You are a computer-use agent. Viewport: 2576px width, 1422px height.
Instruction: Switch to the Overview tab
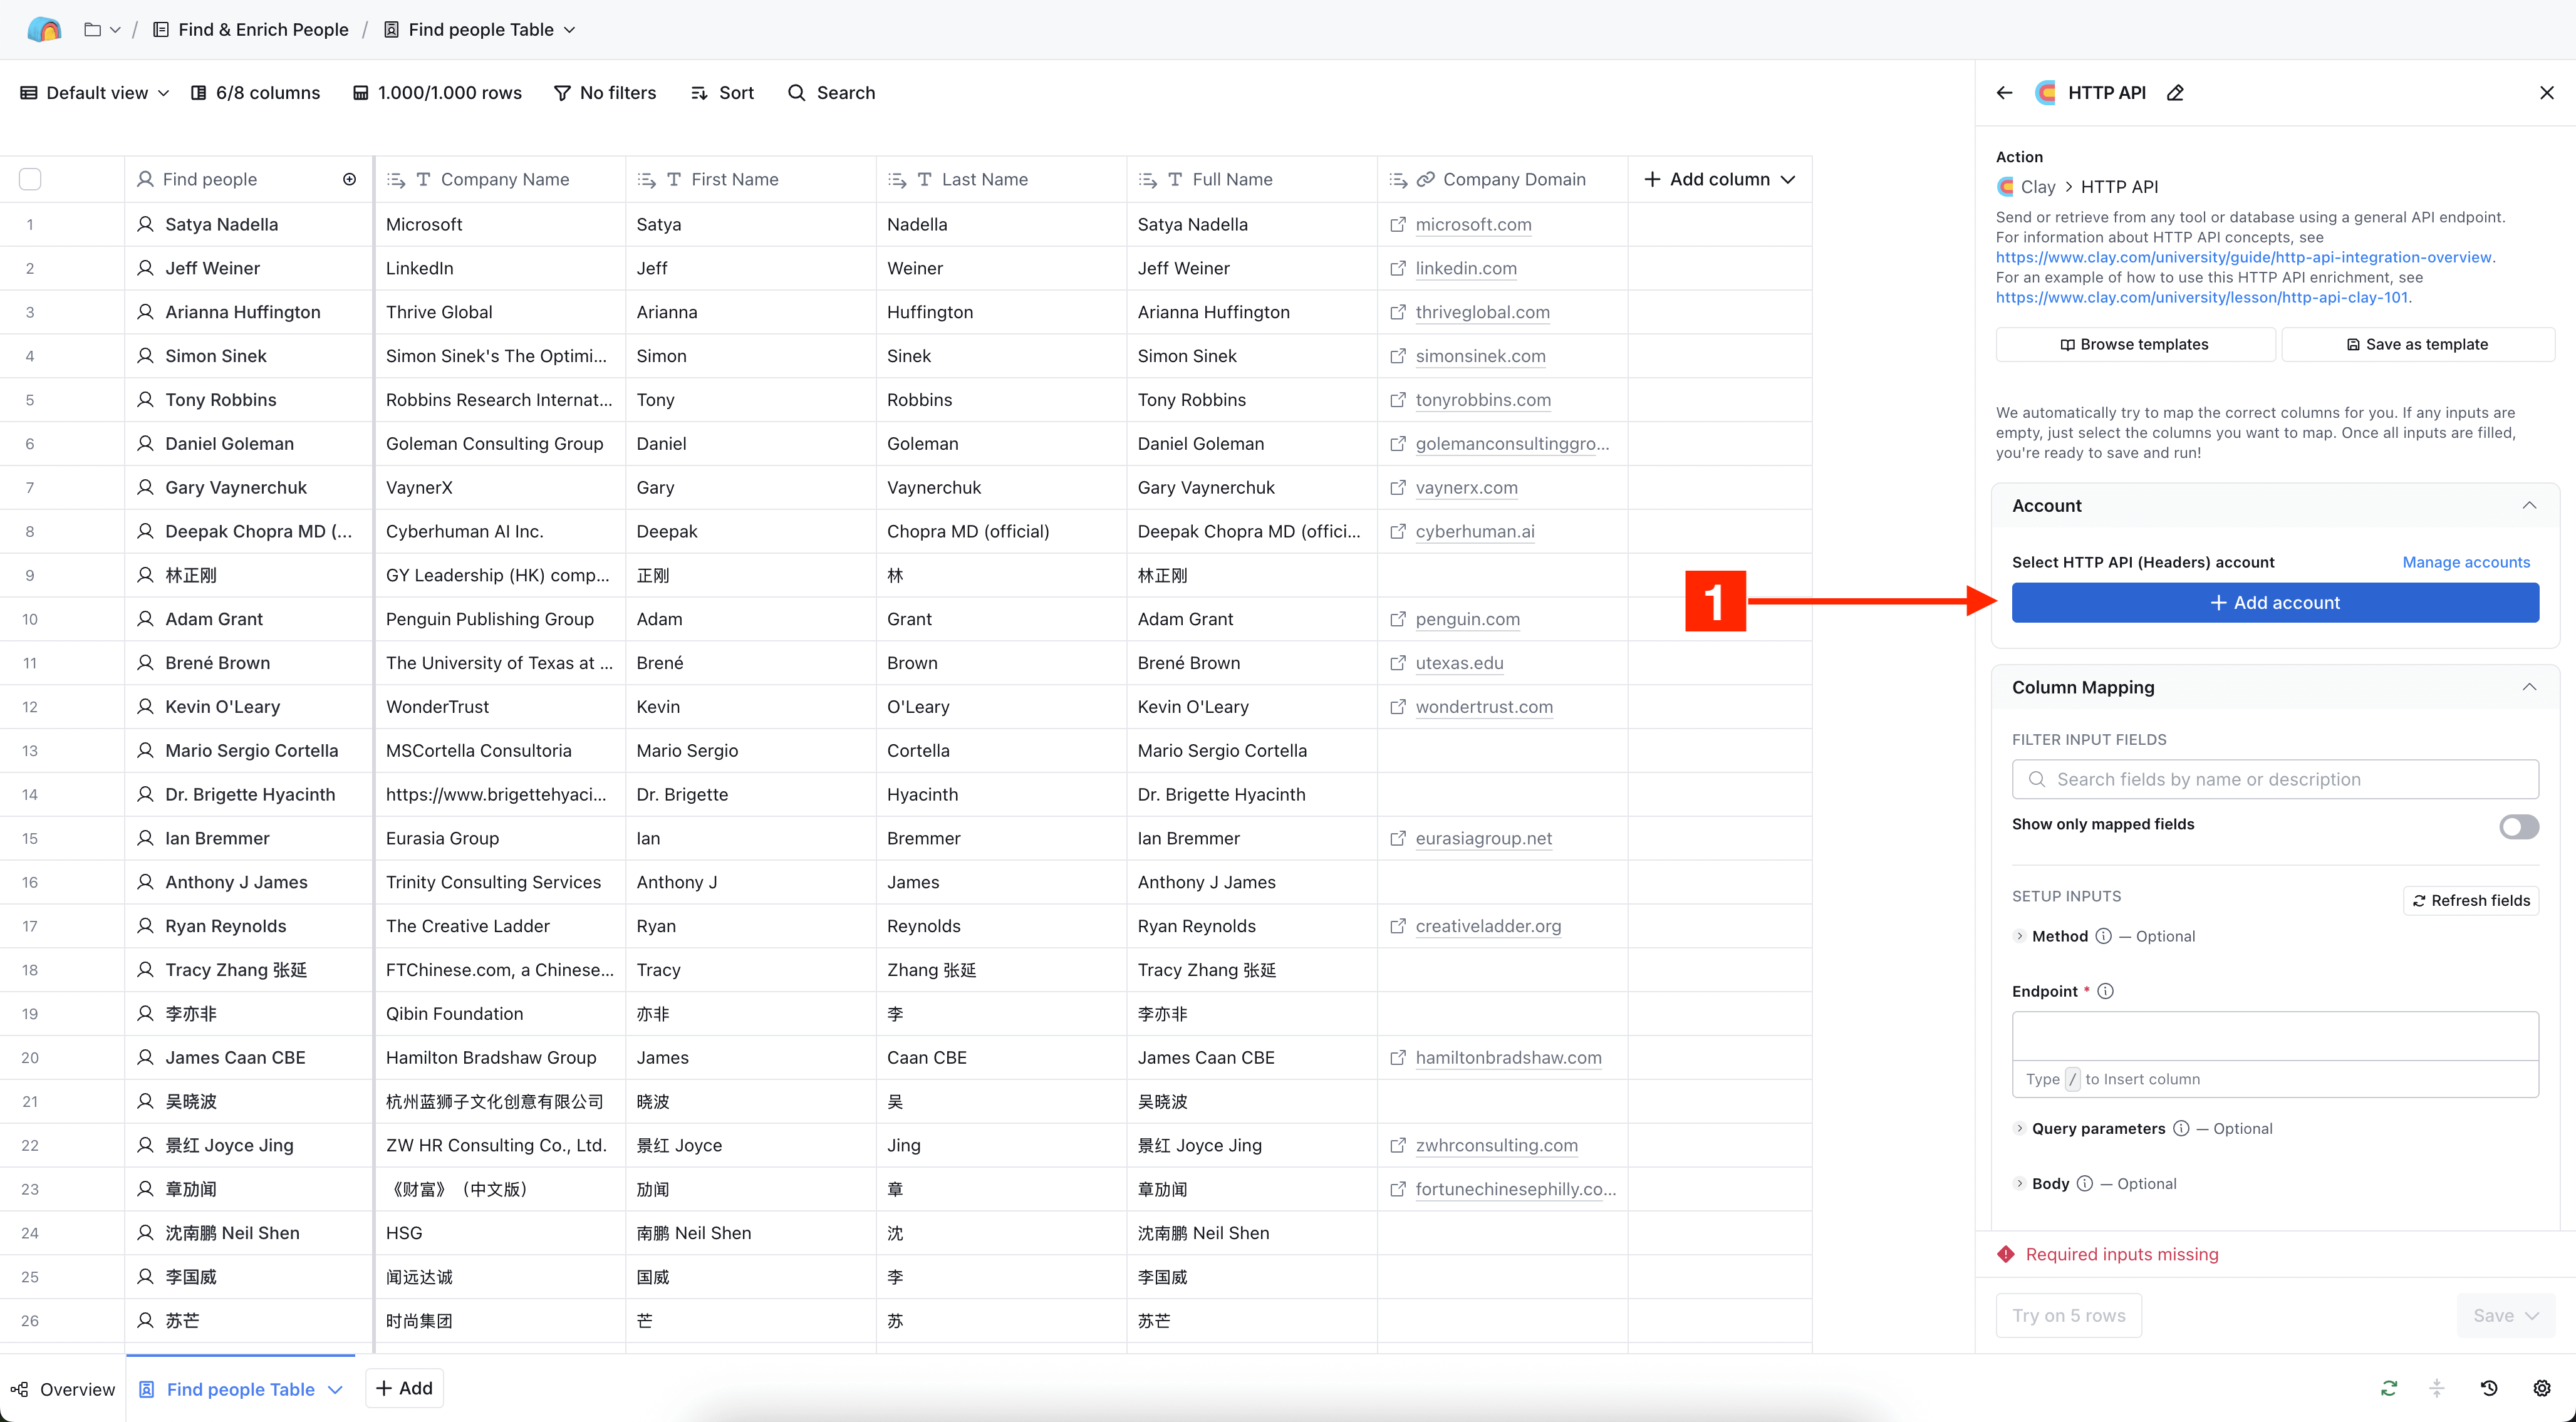click(x=63, y=1389)
